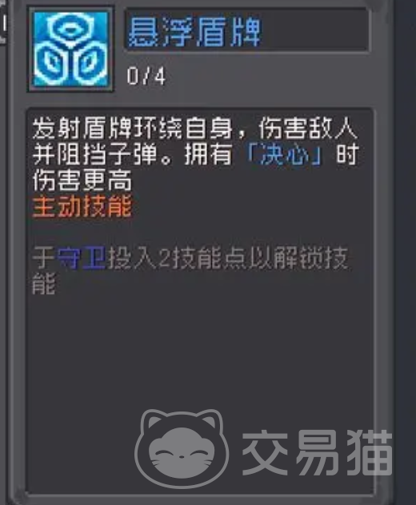
Task: Click the 交易猫 watermark text
Action: [317, 453]
